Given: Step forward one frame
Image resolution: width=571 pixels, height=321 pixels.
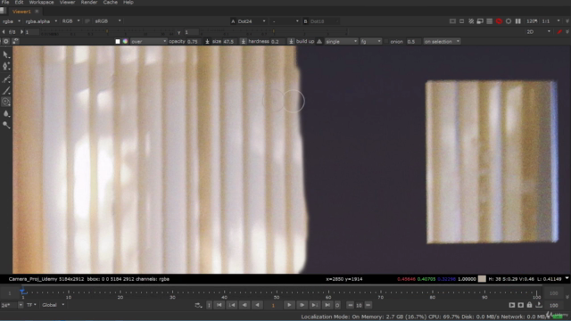Looking at the screenshot, I should [x=302, y=305].
